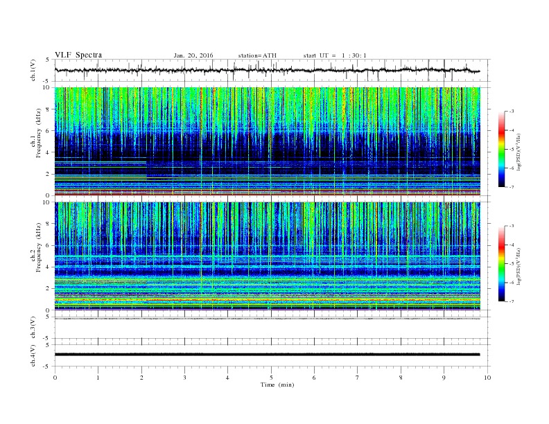Click the "3" time axis tick label
The width and height of the screenshot is (549, 424).
coord(184,378)
